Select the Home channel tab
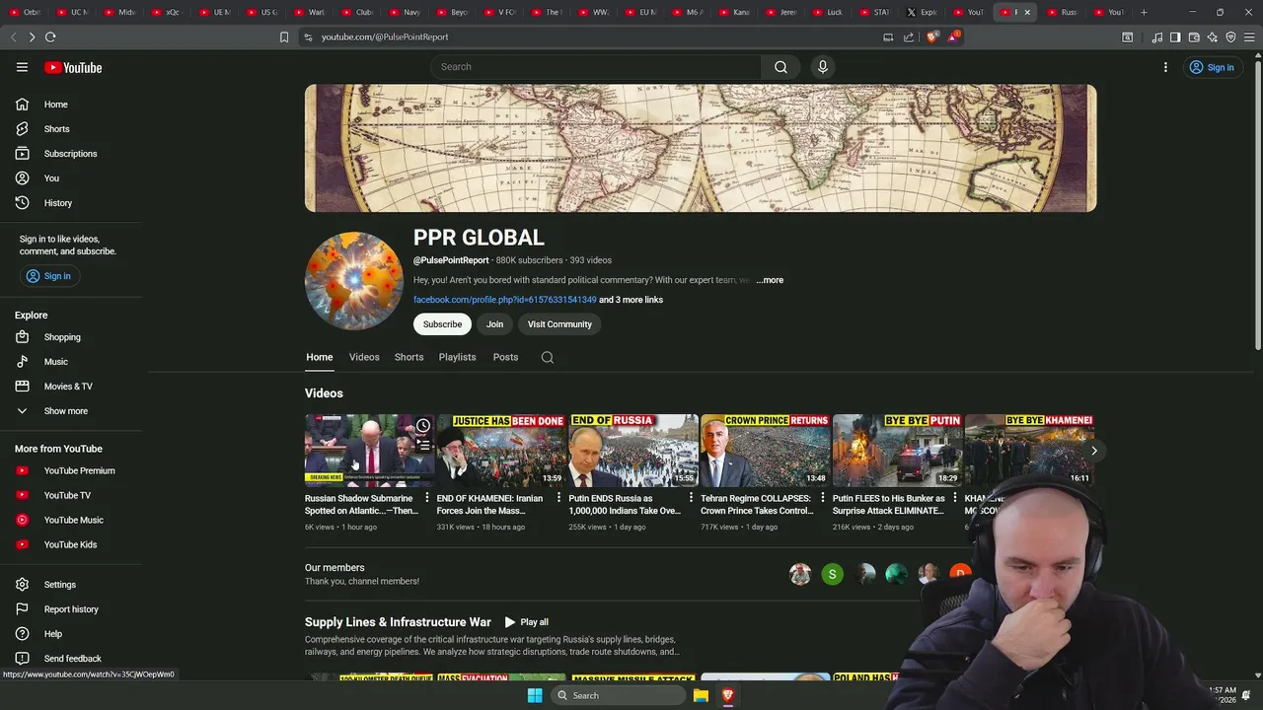This screenshot has width=1263, height=710. tap(319, 357)
